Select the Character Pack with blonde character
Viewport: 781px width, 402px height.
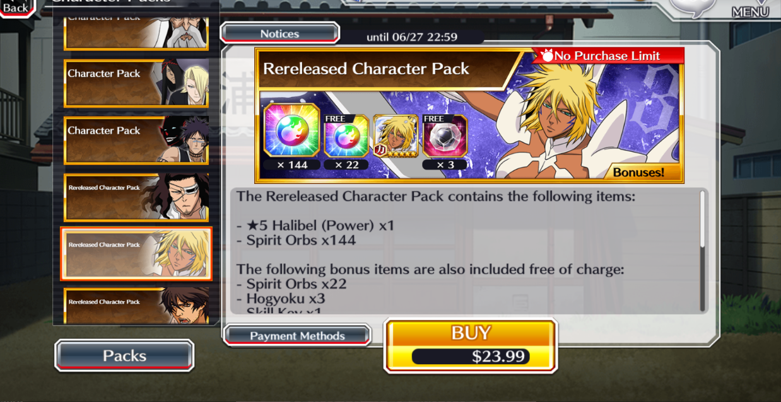pos(136,83)
